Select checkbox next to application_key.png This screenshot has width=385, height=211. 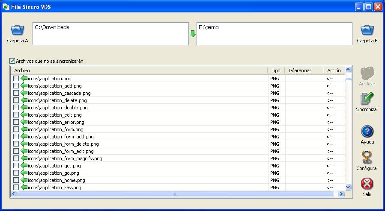pyautogui.click(x=16, y=188)
